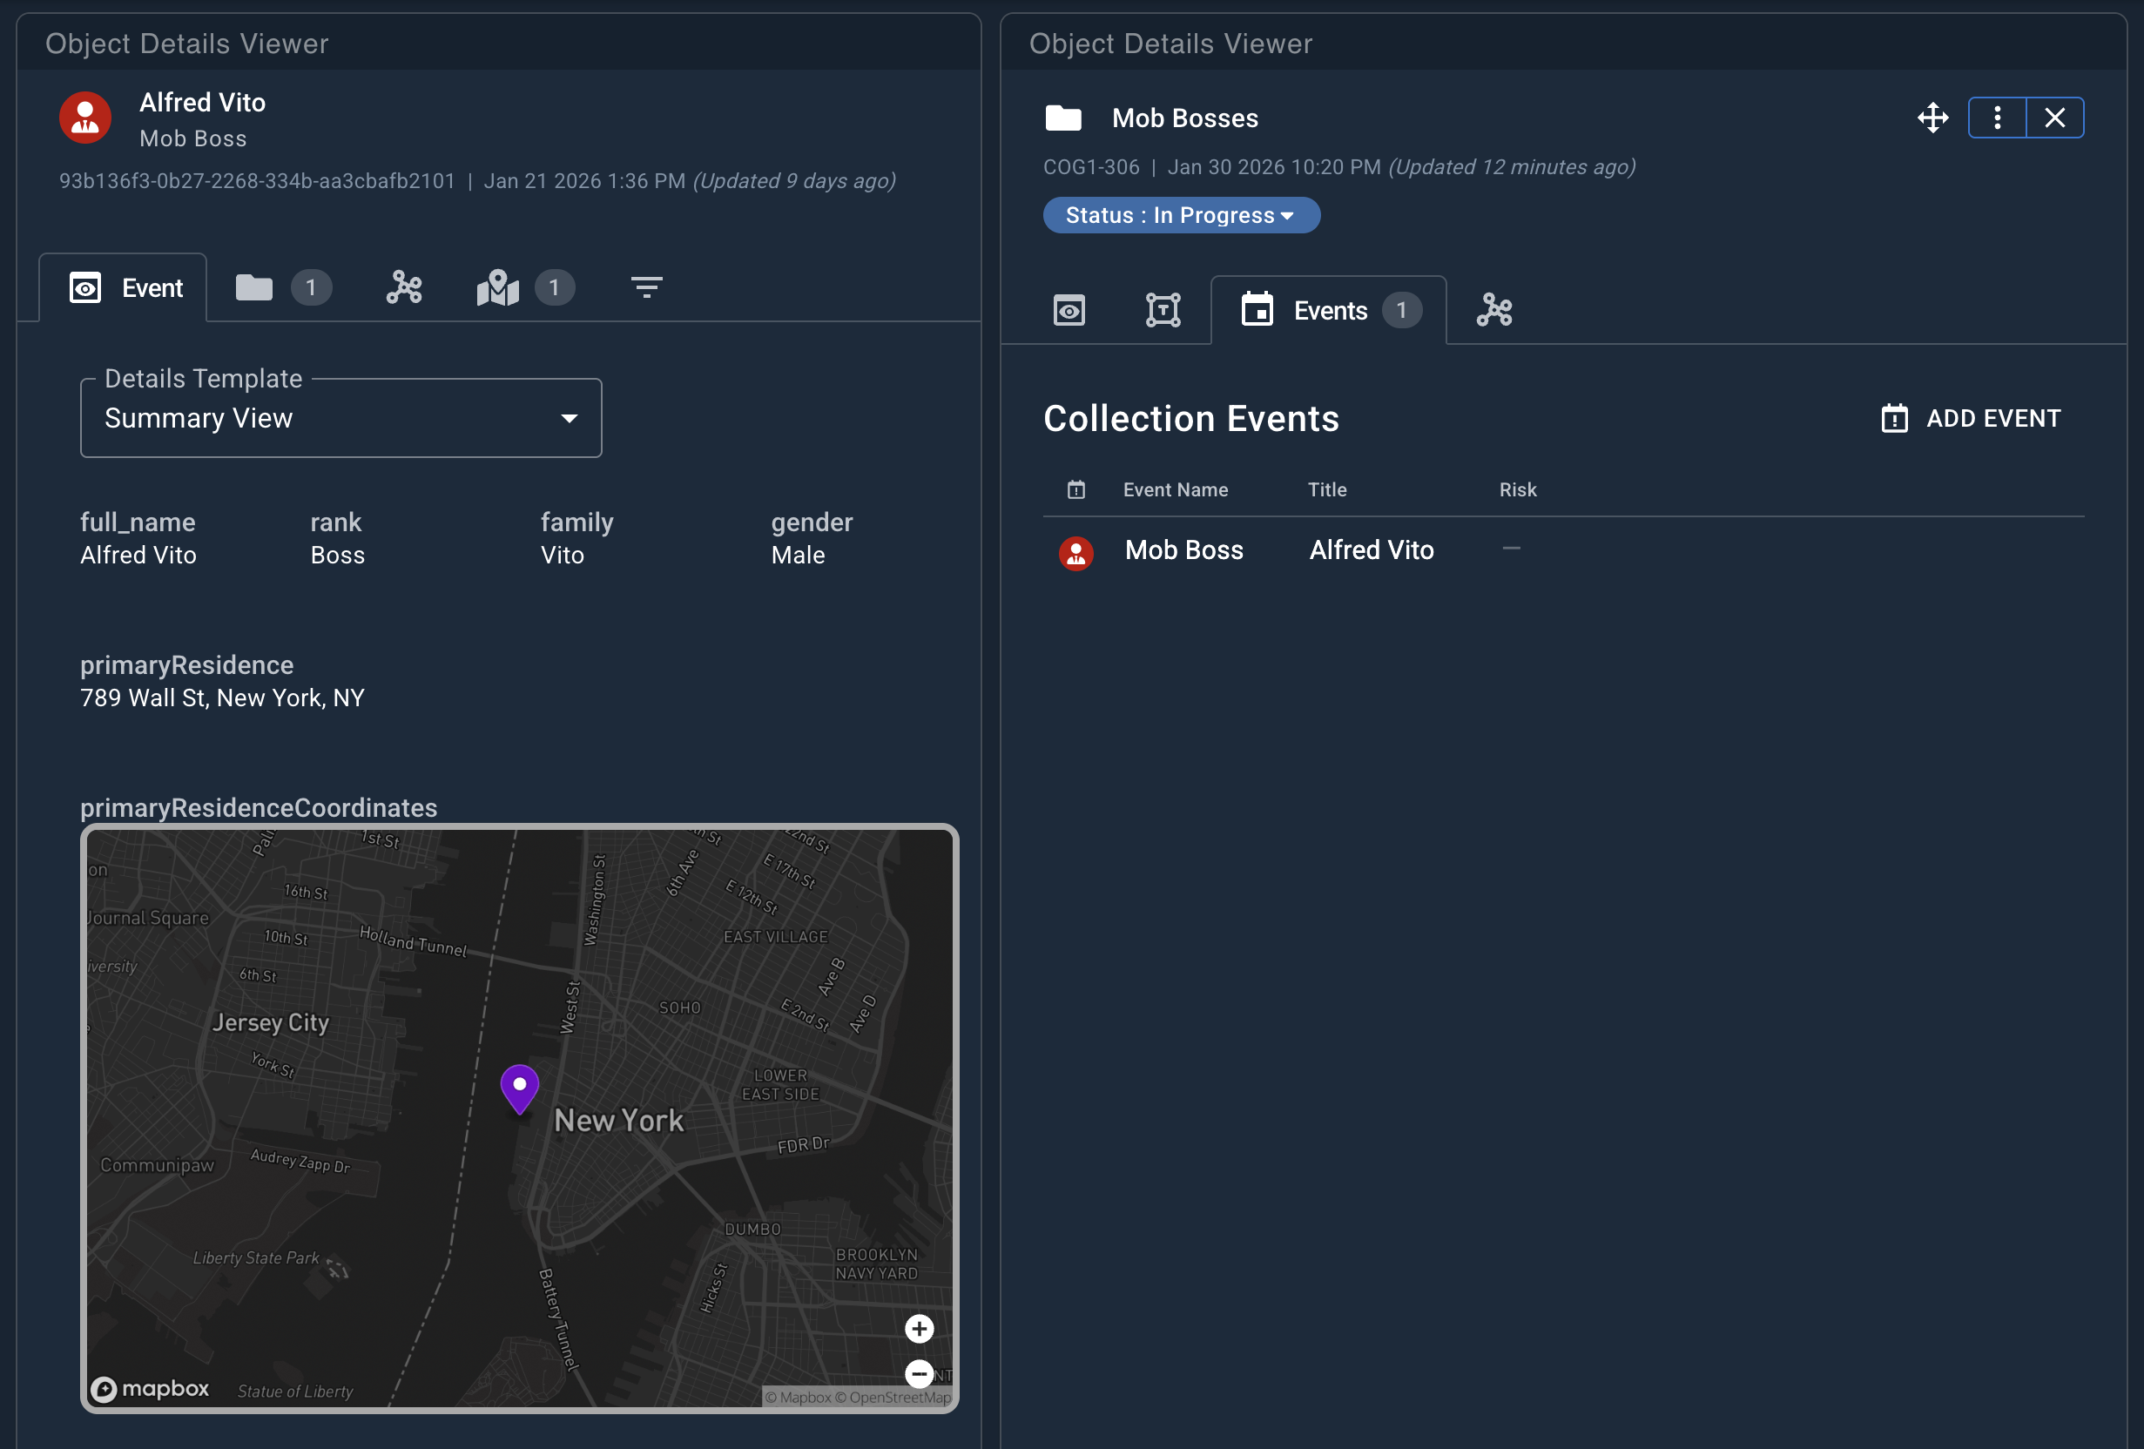This screenshot has height=1449, width=2144.
Task: Open the Status In Progress dropdown
Action: 1181,215
